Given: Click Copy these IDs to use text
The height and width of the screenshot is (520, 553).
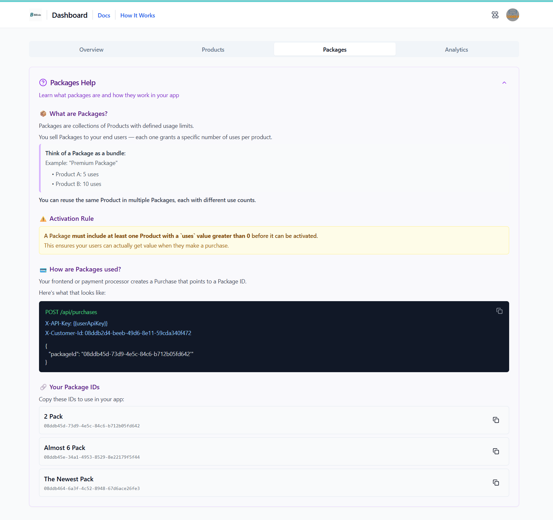Looking at the screenshot, I should (x=82, y=399).
